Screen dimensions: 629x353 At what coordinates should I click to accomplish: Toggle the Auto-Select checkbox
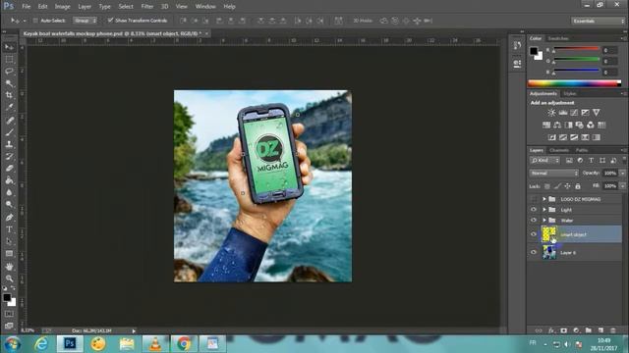pos(35,21)
